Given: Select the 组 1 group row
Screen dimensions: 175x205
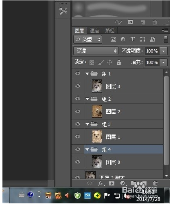Looking at the screenshot, I should coord(124,74).
